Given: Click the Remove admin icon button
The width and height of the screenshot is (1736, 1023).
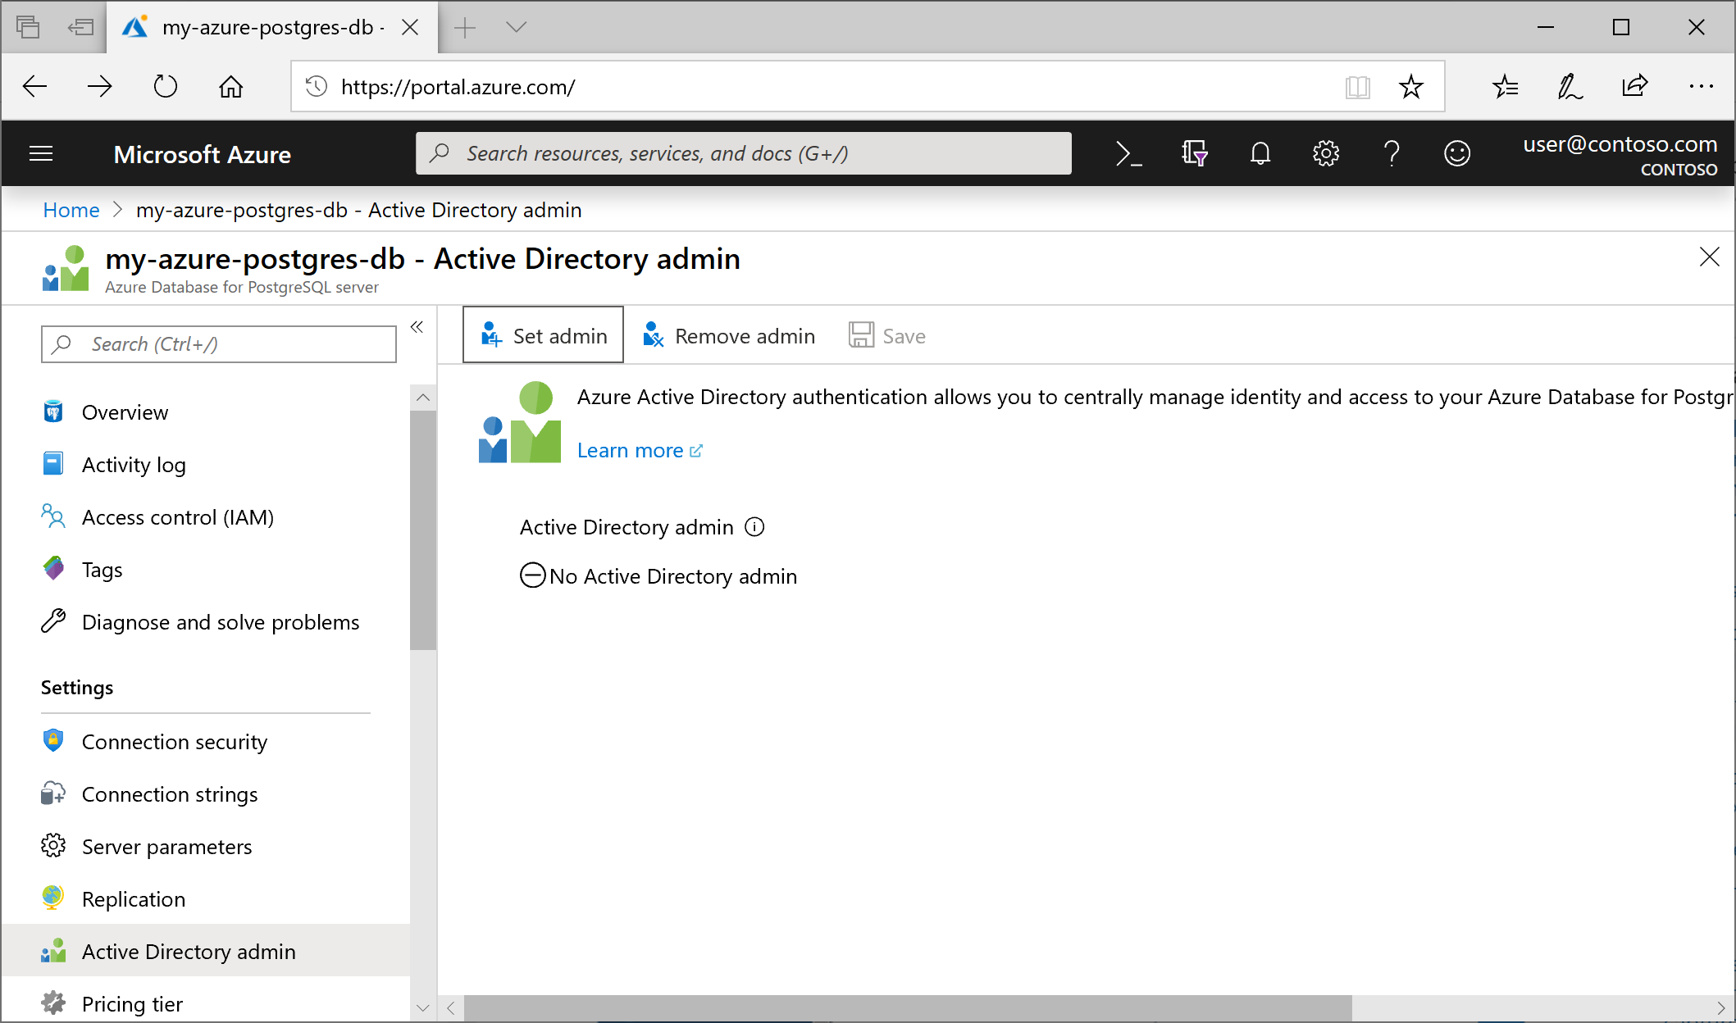Looking at the screenshot, I should tap(726, 335).
